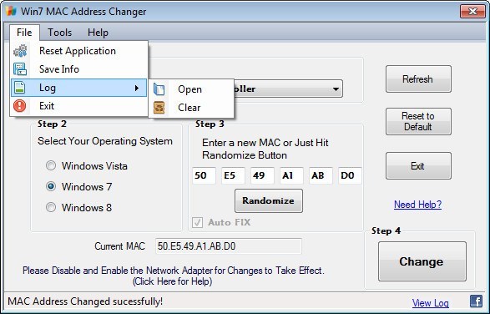Click the Exit button on right side
Image resolution: width=490 pixels, height=314 pixels.
[x=418, y=165]
